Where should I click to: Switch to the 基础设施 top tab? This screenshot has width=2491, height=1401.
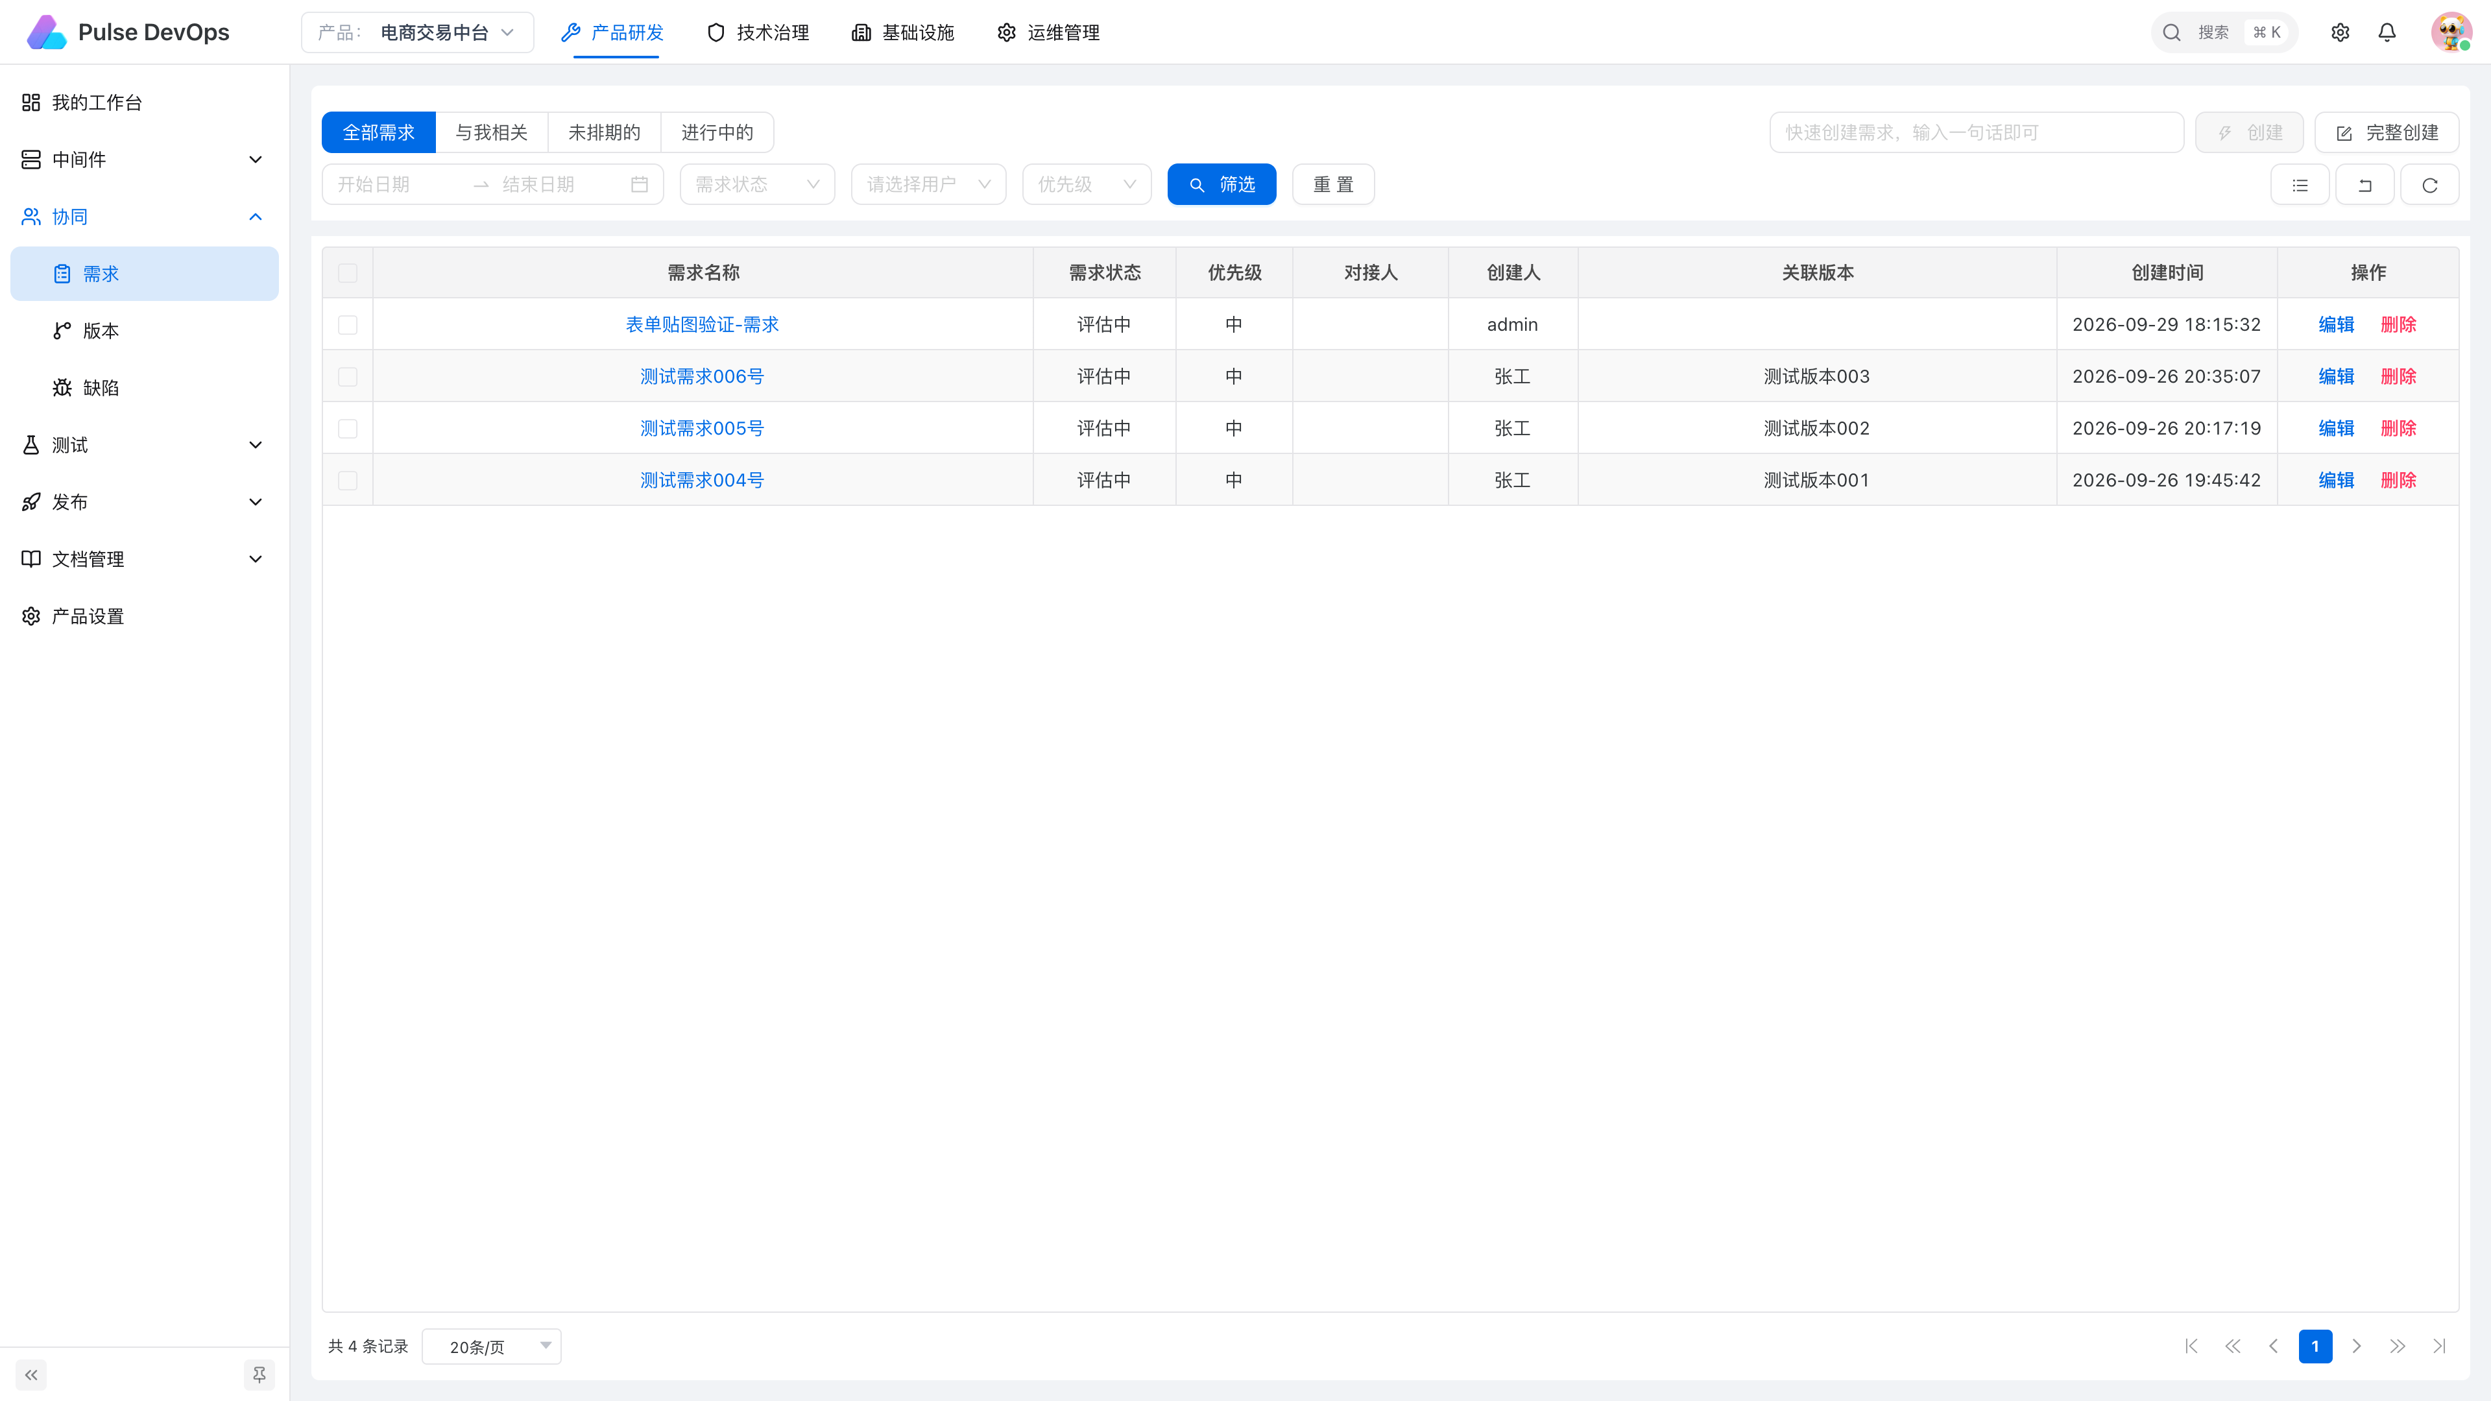point(903,33)
